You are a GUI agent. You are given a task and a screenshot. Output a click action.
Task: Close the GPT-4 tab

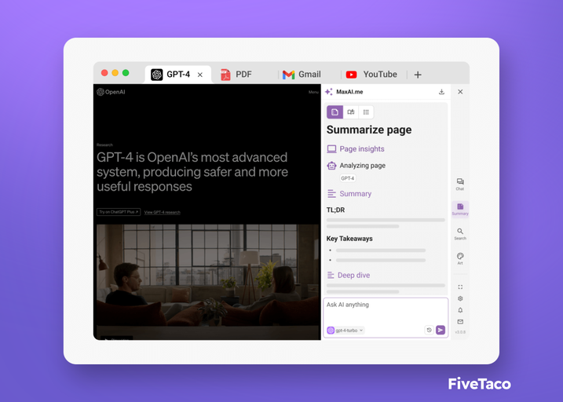(200, 75)
